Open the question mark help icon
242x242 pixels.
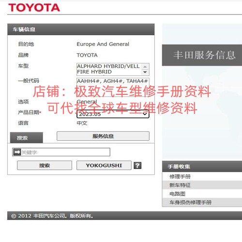(x=137, y=166)
